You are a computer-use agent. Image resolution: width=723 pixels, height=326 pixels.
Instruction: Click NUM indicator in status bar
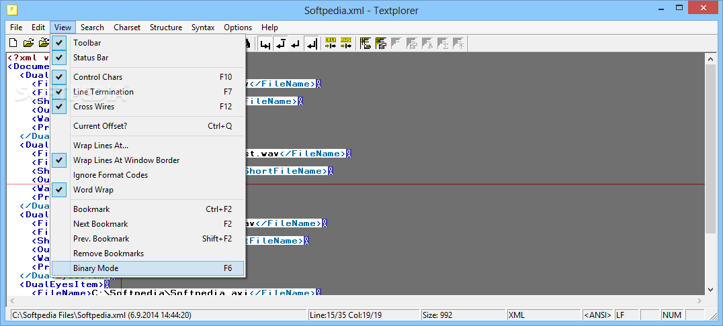(x=672, y=315)
